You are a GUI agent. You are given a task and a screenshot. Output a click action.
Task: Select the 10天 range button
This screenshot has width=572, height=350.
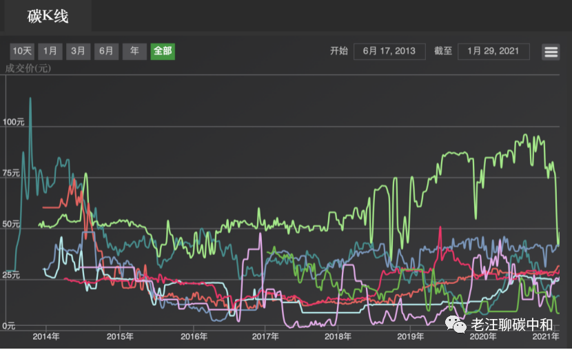pyautogui.click(x=21, y=52)
